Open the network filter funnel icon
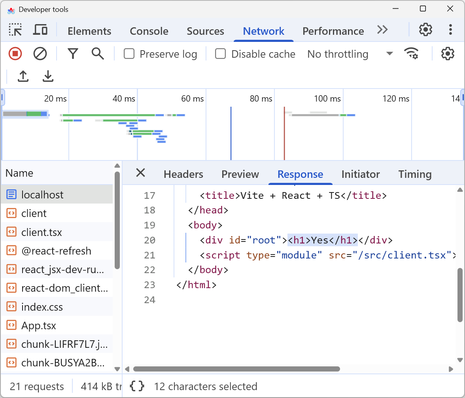Image resolution: width=465 pixels, height=398 pixels. tap(73, 54)
